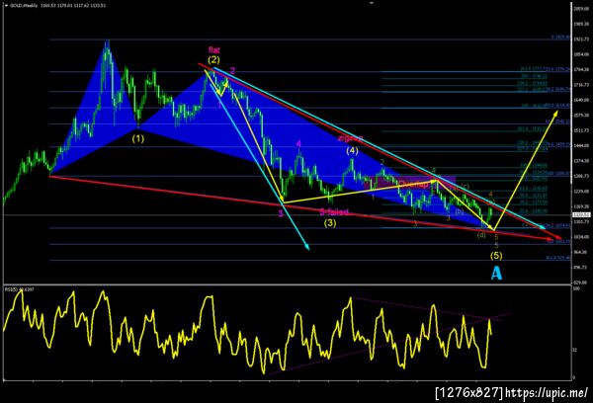The image size is (593, 403).
Task: Select the pink 'zigzag' label
Action: pos(350,138)
